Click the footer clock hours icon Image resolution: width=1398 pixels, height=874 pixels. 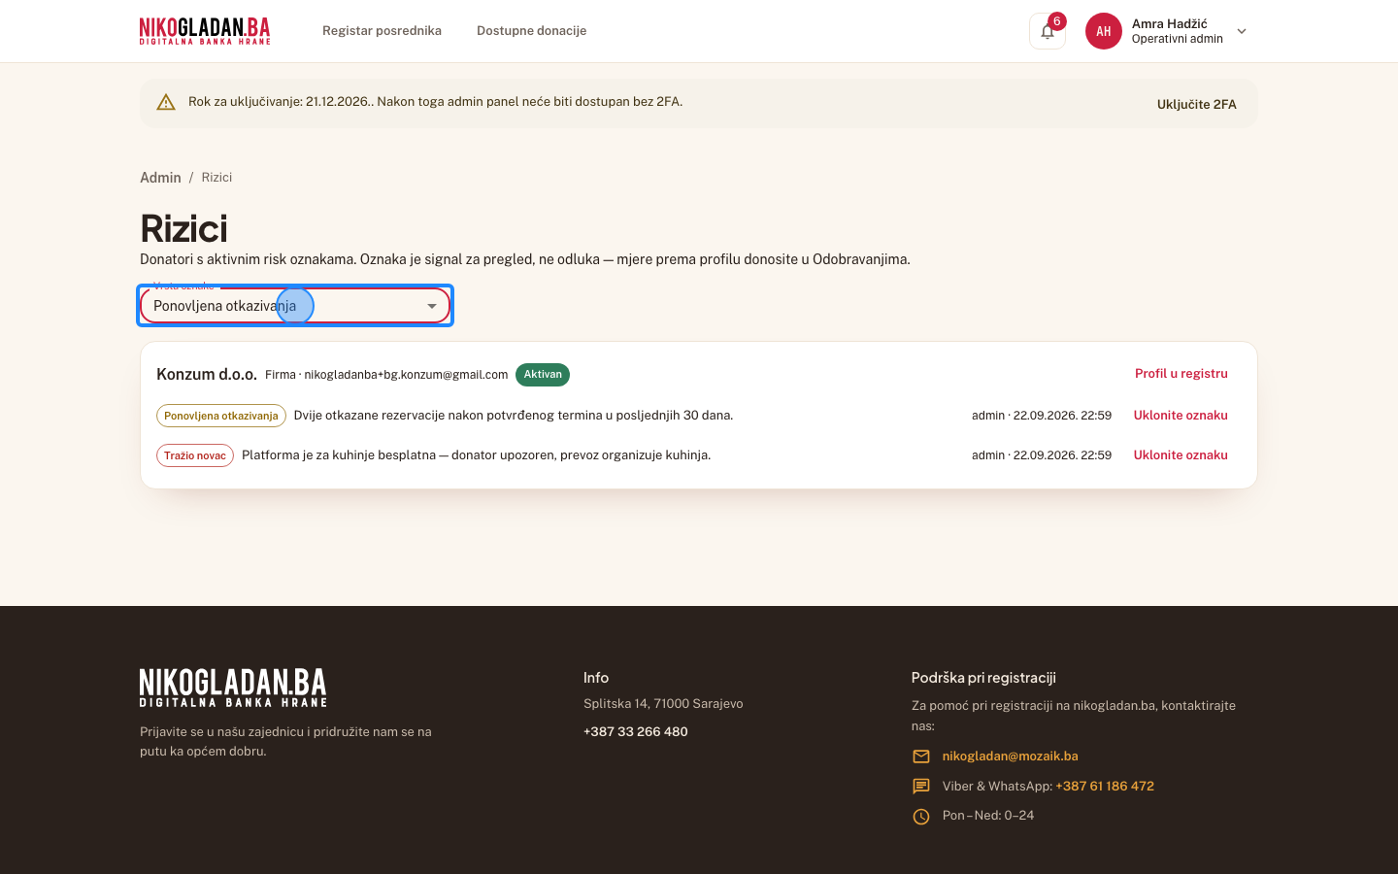pos(921,817)
